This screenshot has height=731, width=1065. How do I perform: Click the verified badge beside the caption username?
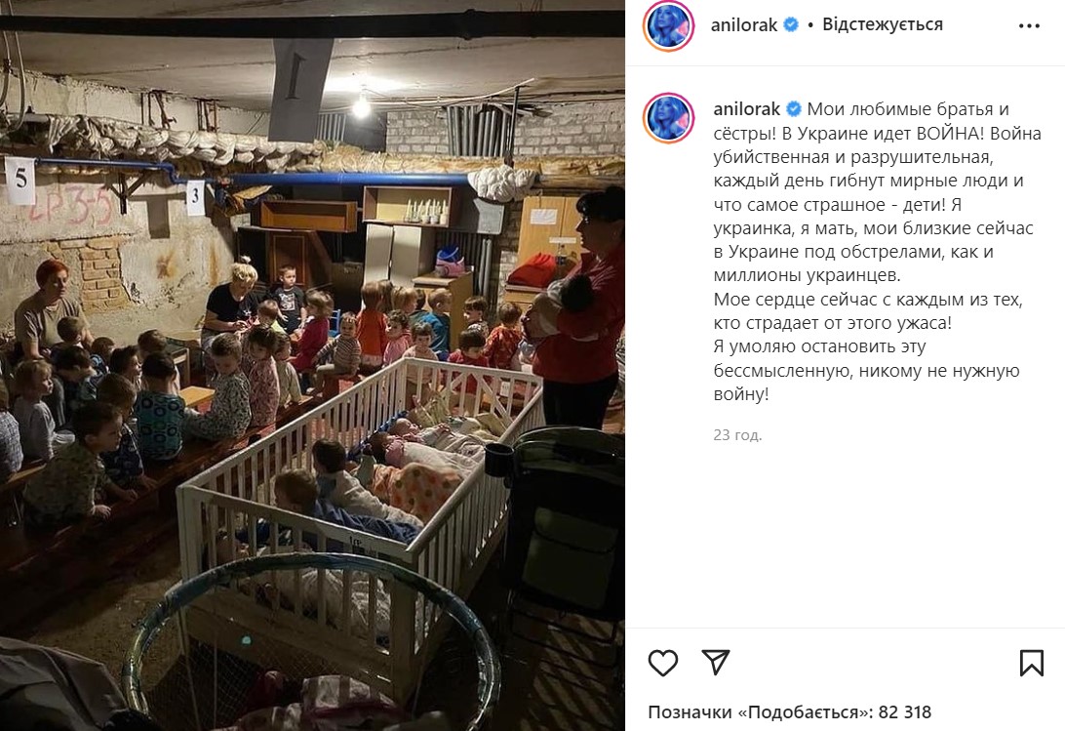tap(793, 108)
